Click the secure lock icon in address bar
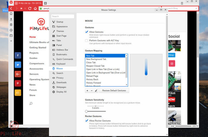Screen dimensions: 208x137 41,8
